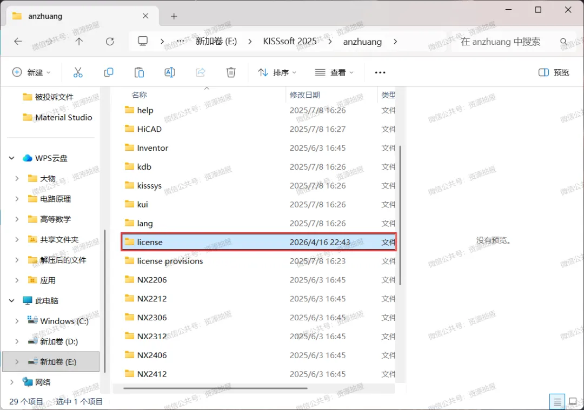
Task: Click 新加卷 (E:) in address breadcrumb
Action: [216, 41]
